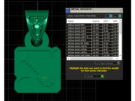Click the vertical scrollbar thumb
Screen dimensions: 135x101
[x=120, y=28]
